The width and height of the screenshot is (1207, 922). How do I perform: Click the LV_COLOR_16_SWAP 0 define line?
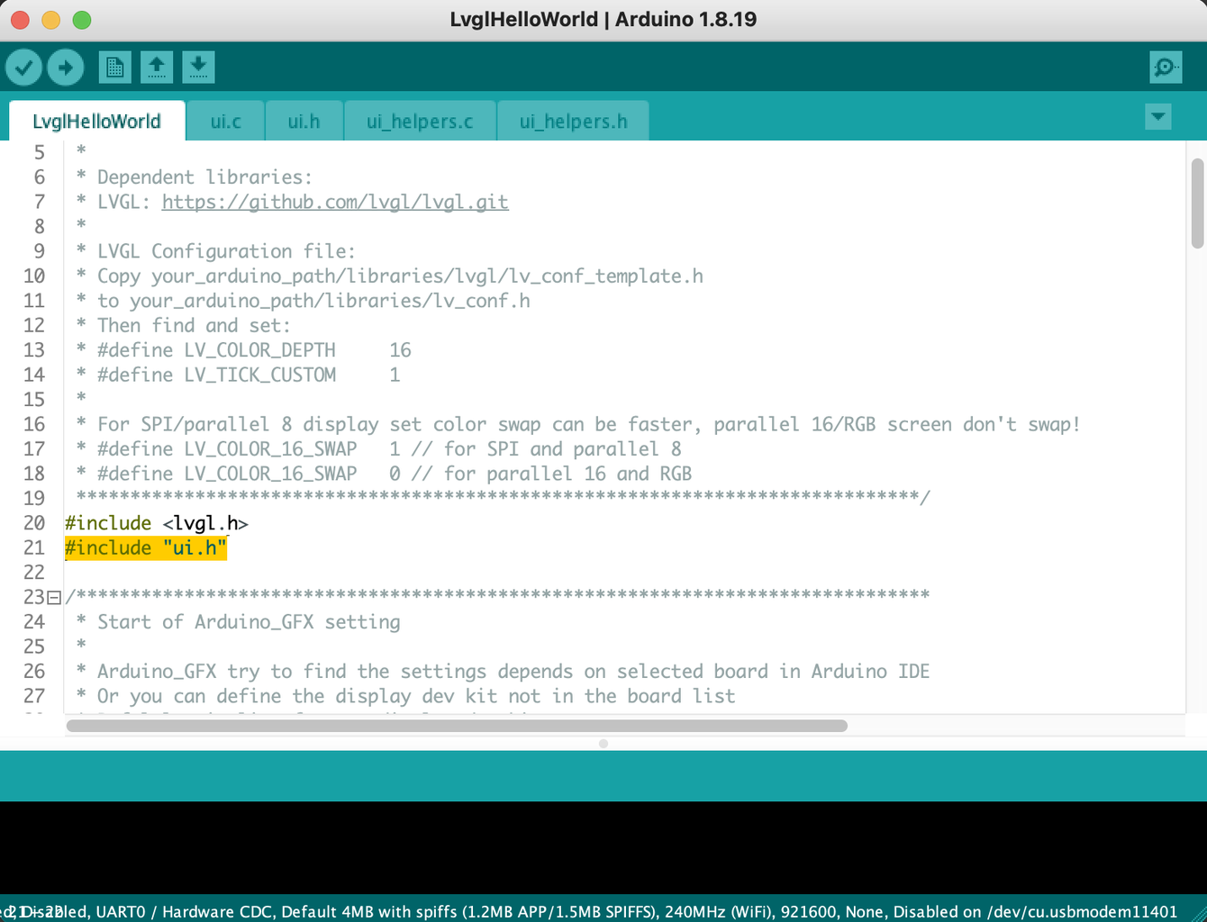(395, 474)
